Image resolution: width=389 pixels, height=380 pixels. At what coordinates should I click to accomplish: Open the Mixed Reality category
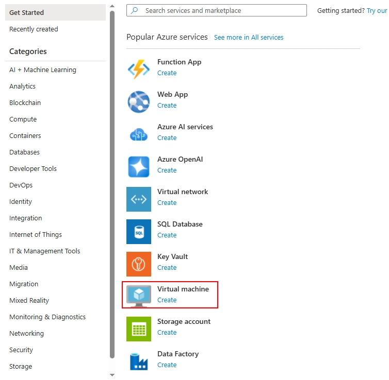(x=29, y=300)
